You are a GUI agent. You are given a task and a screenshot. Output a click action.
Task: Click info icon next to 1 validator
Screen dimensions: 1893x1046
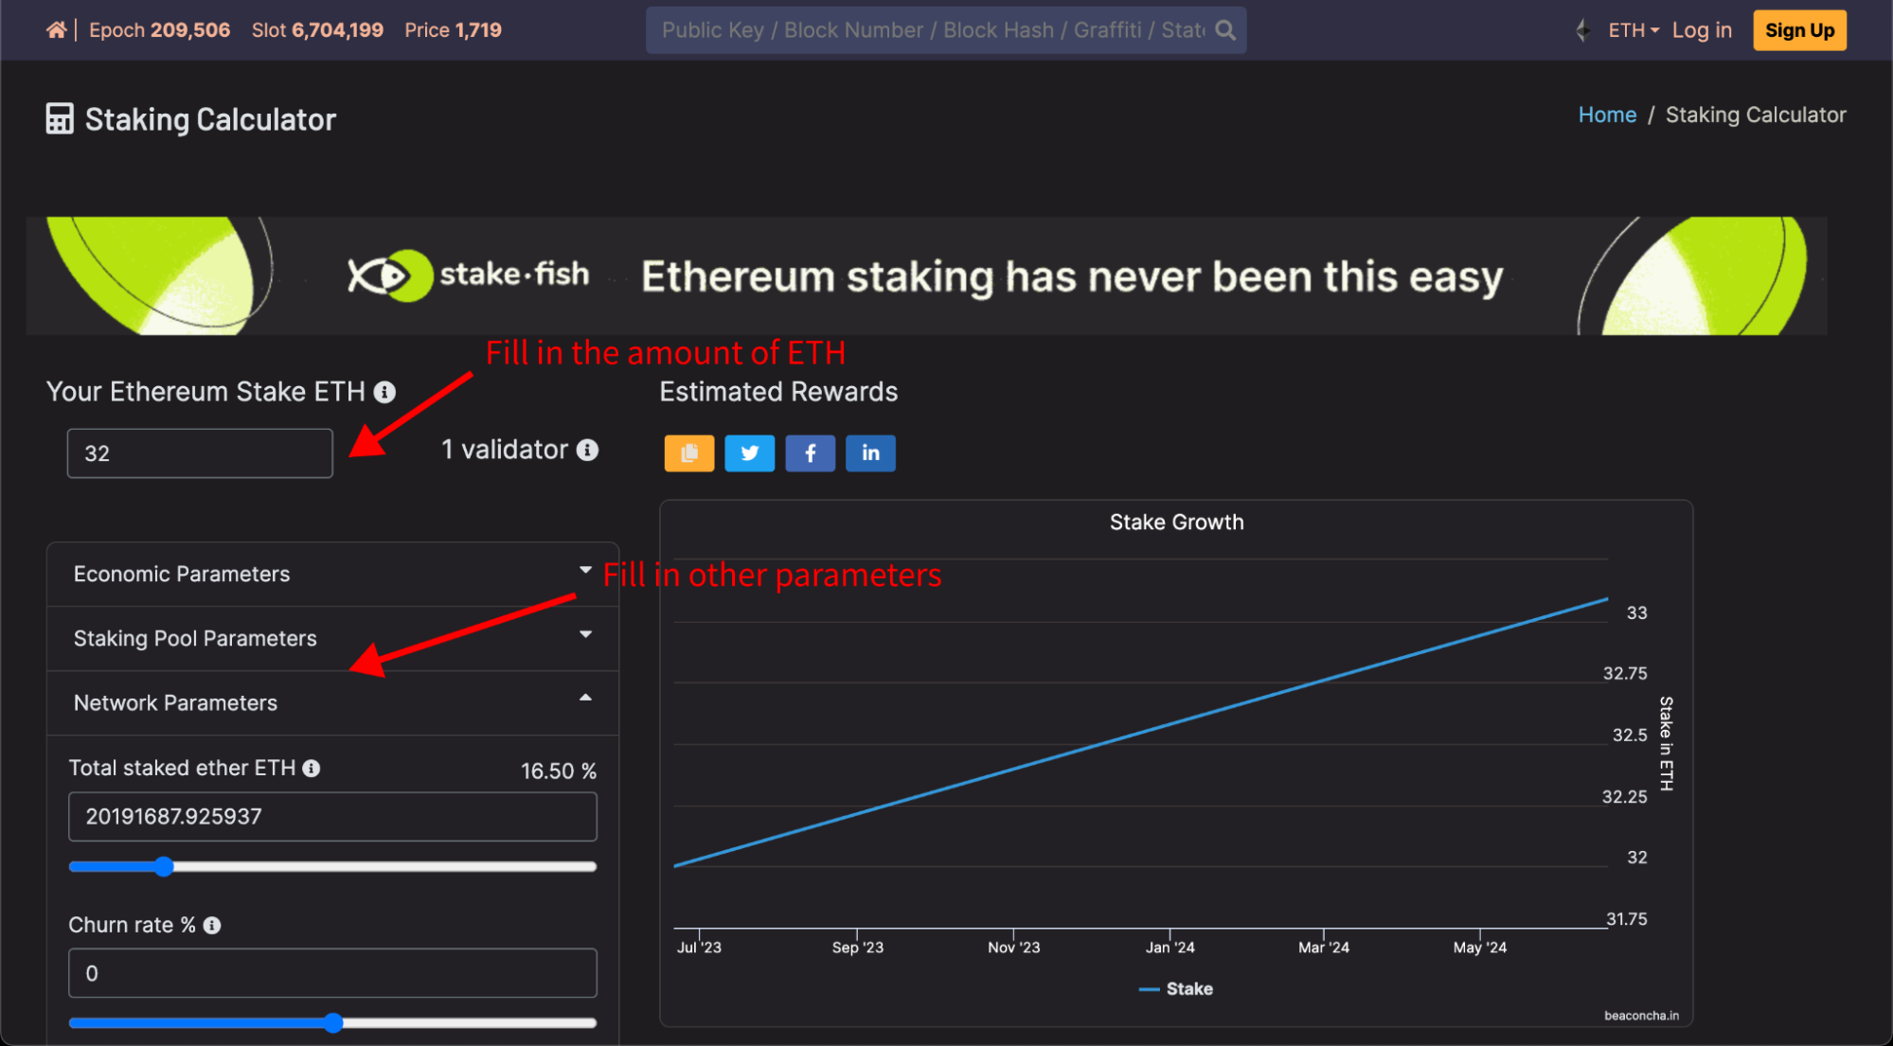[588, 450]
